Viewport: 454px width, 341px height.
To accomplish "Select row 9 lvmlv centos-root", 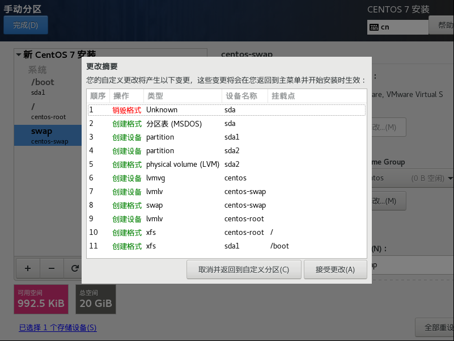I will [227, 219].
